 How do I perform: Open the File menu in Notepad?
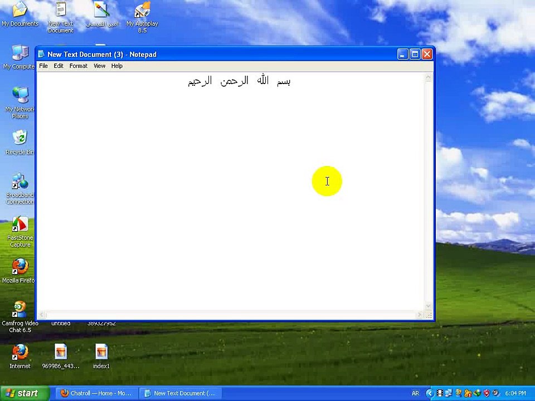[43, 66]
